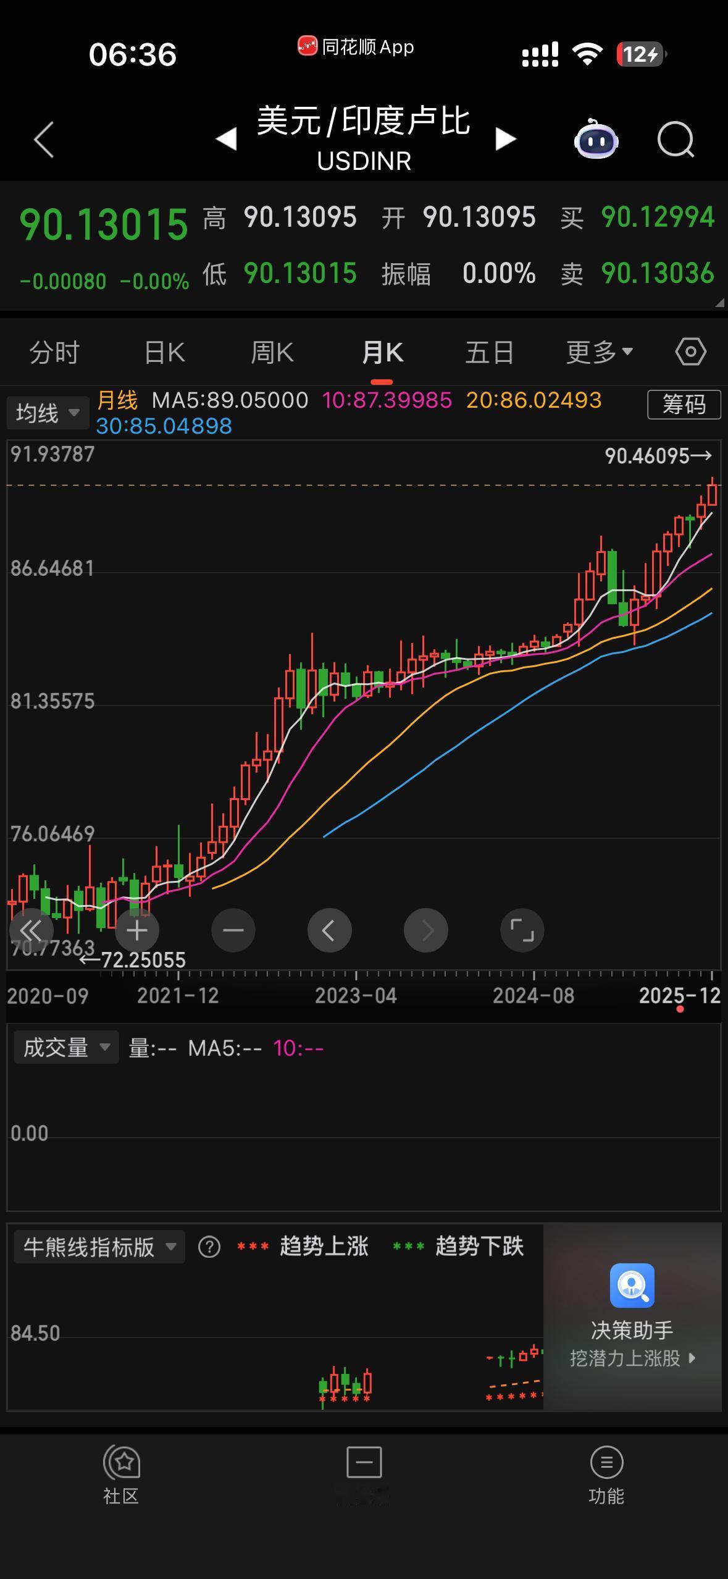728x1579 pixels.
Task: Tap 趋势上涨 legend label
Action: [x=324, y=1247]
